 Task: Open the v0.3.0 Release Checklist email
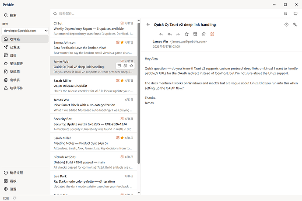point(93,85)
